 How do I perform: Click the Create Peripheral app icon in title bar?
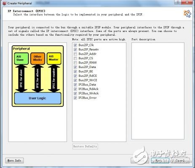(x=4, y=3)
